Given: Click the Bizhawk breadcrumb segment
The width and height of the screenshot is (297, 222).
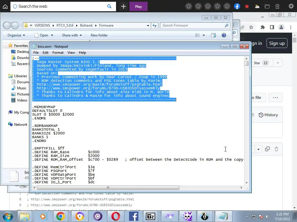Looking at the screenshot, I should click(86, 25).
